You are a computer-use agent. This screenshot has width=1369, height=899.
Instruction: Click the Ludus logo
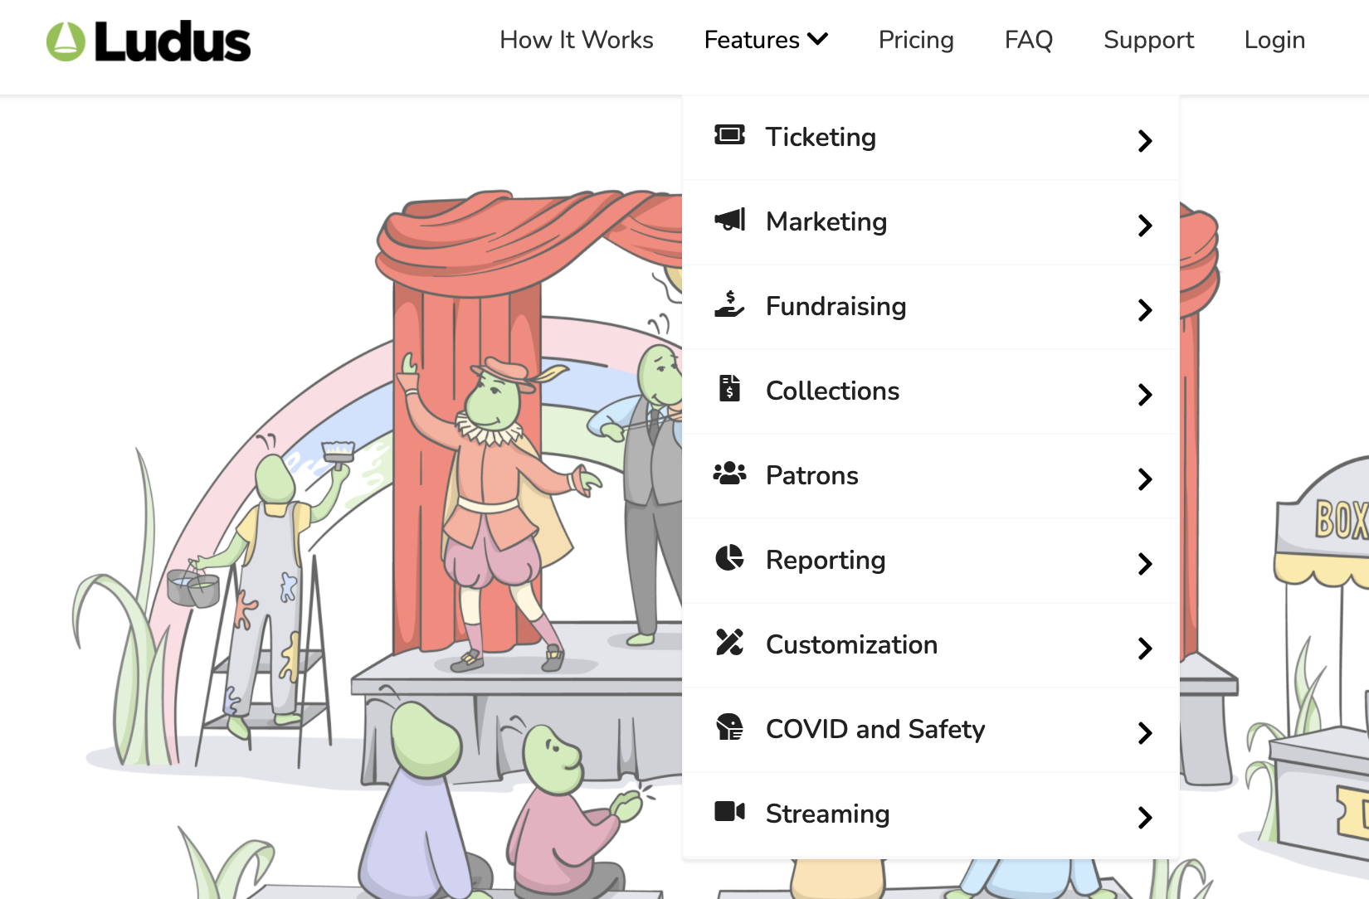click(149, 41)
